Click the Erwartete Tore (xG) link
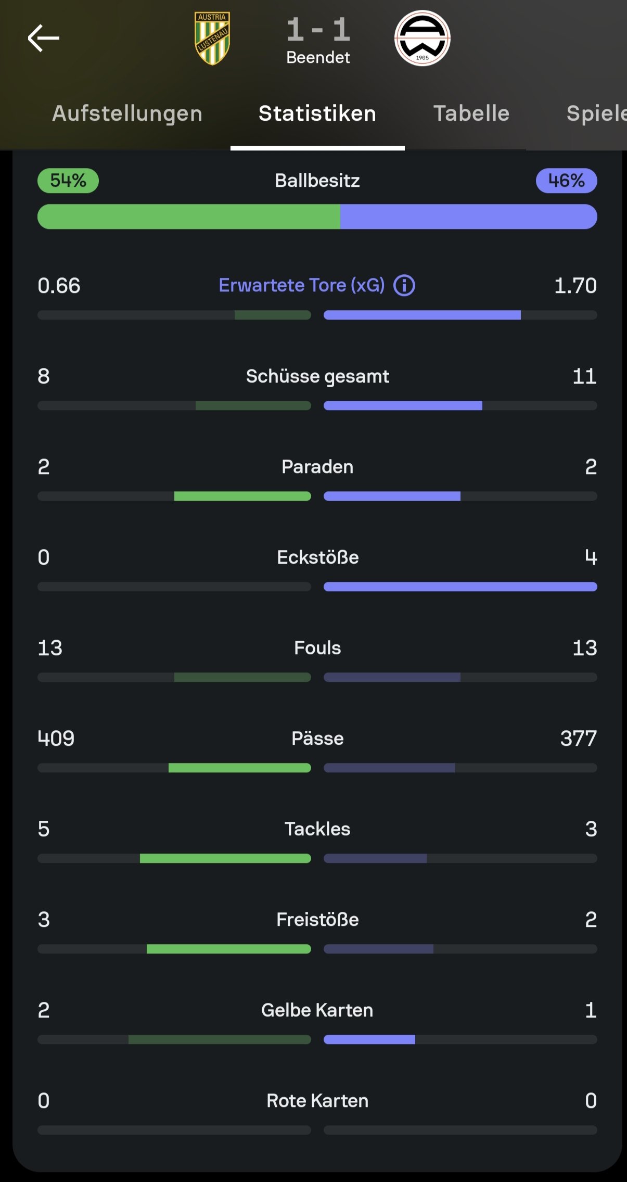 click(x=302, y=285)
